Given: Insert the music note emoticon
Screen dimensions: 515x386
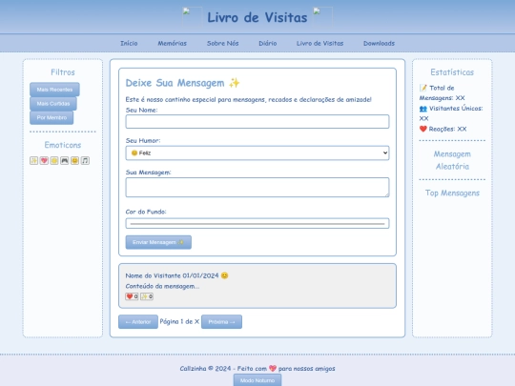Looking at the screenshot, I should 85,160.
